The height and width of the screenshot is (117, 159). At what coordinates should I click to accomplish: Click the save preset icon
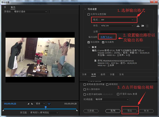coord(138,26)
